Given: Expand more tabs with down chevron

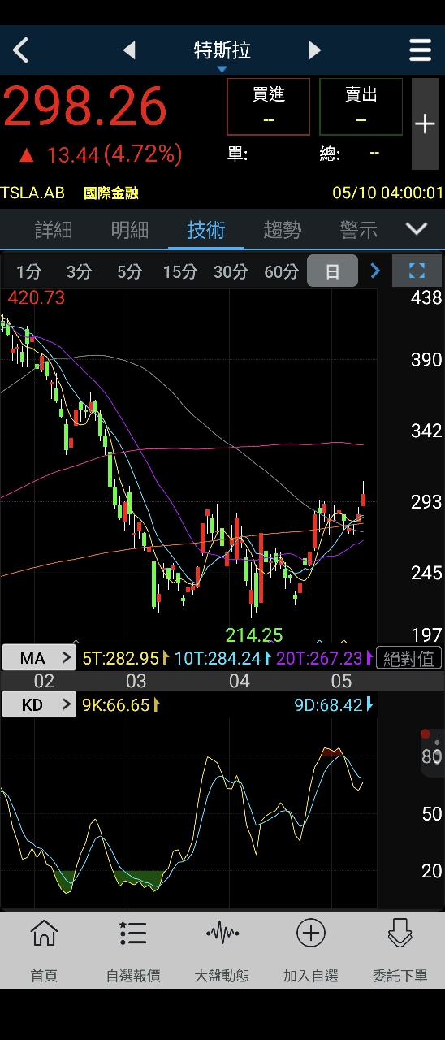Looking at the screenshot, I should (417, 229).
